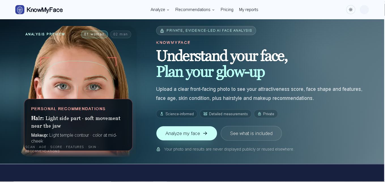Click the ruler icon beside Detailed measurements
Viewport: 385px width, 182px height.
[x=205, y=114]
